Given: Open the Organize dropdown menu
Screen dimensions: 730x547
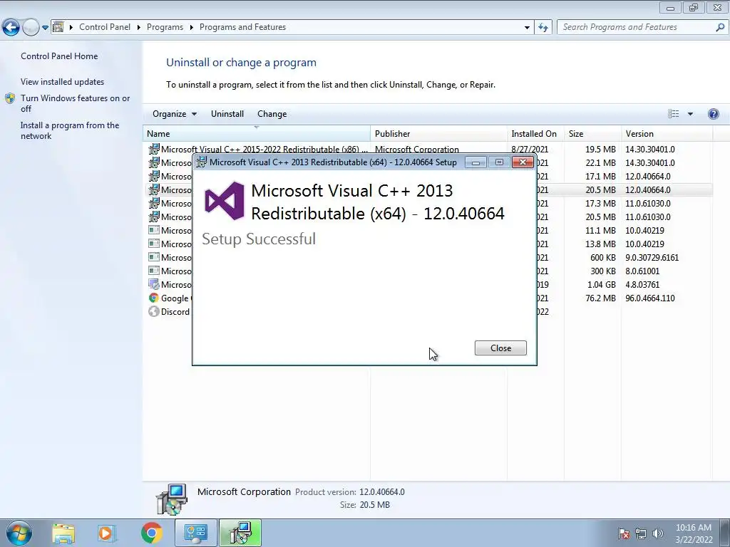Looking at the screenshot, I should click(x=175, y=114).
